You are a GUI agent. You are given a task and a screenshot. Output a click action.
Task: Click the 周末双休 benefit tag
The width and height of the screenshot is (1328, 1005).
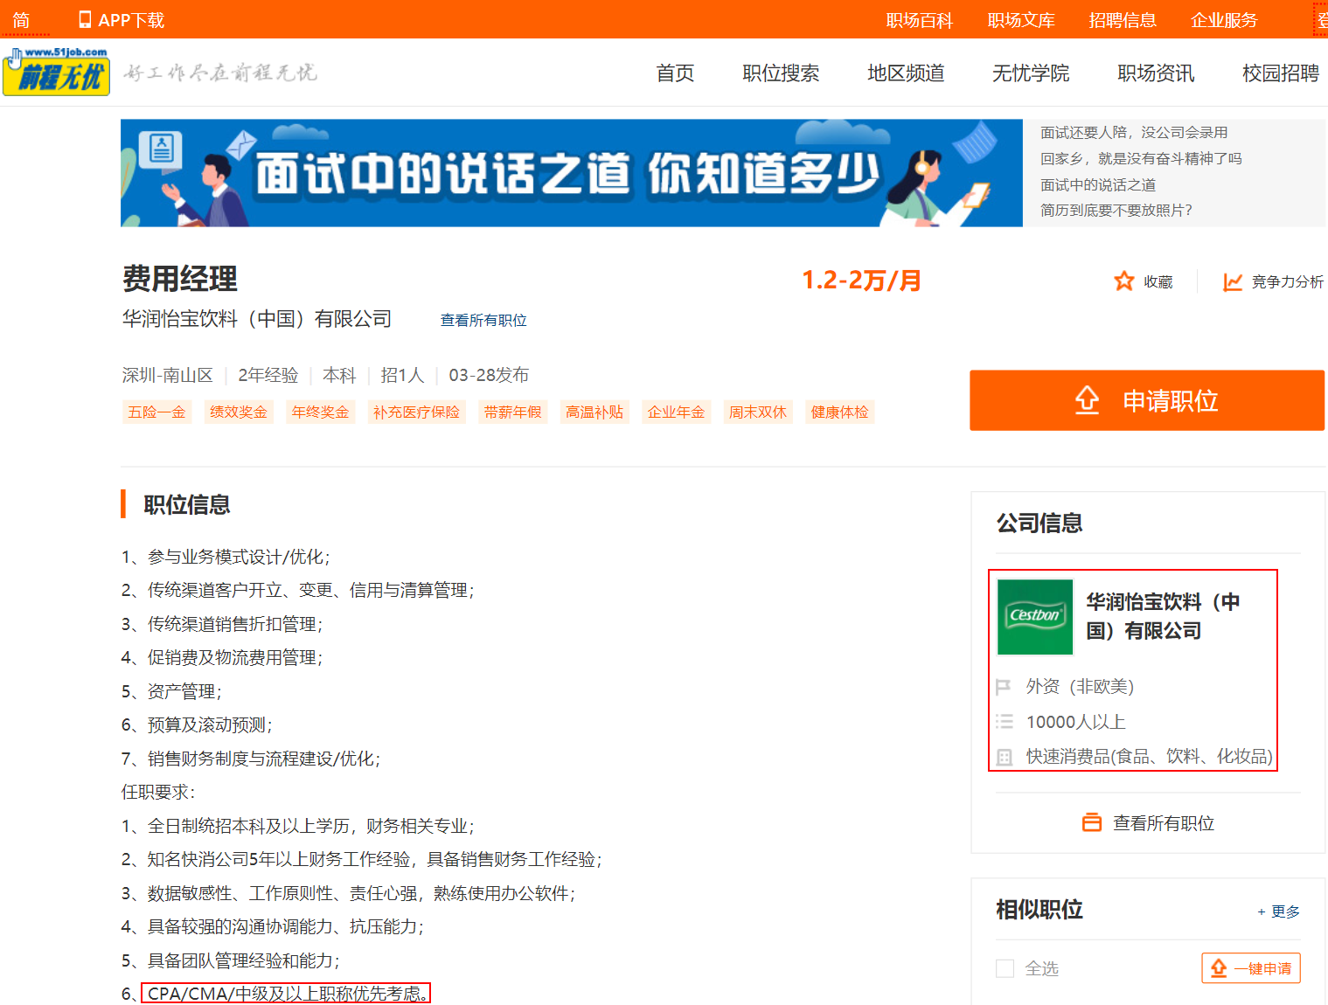click(x=758, y=412)
